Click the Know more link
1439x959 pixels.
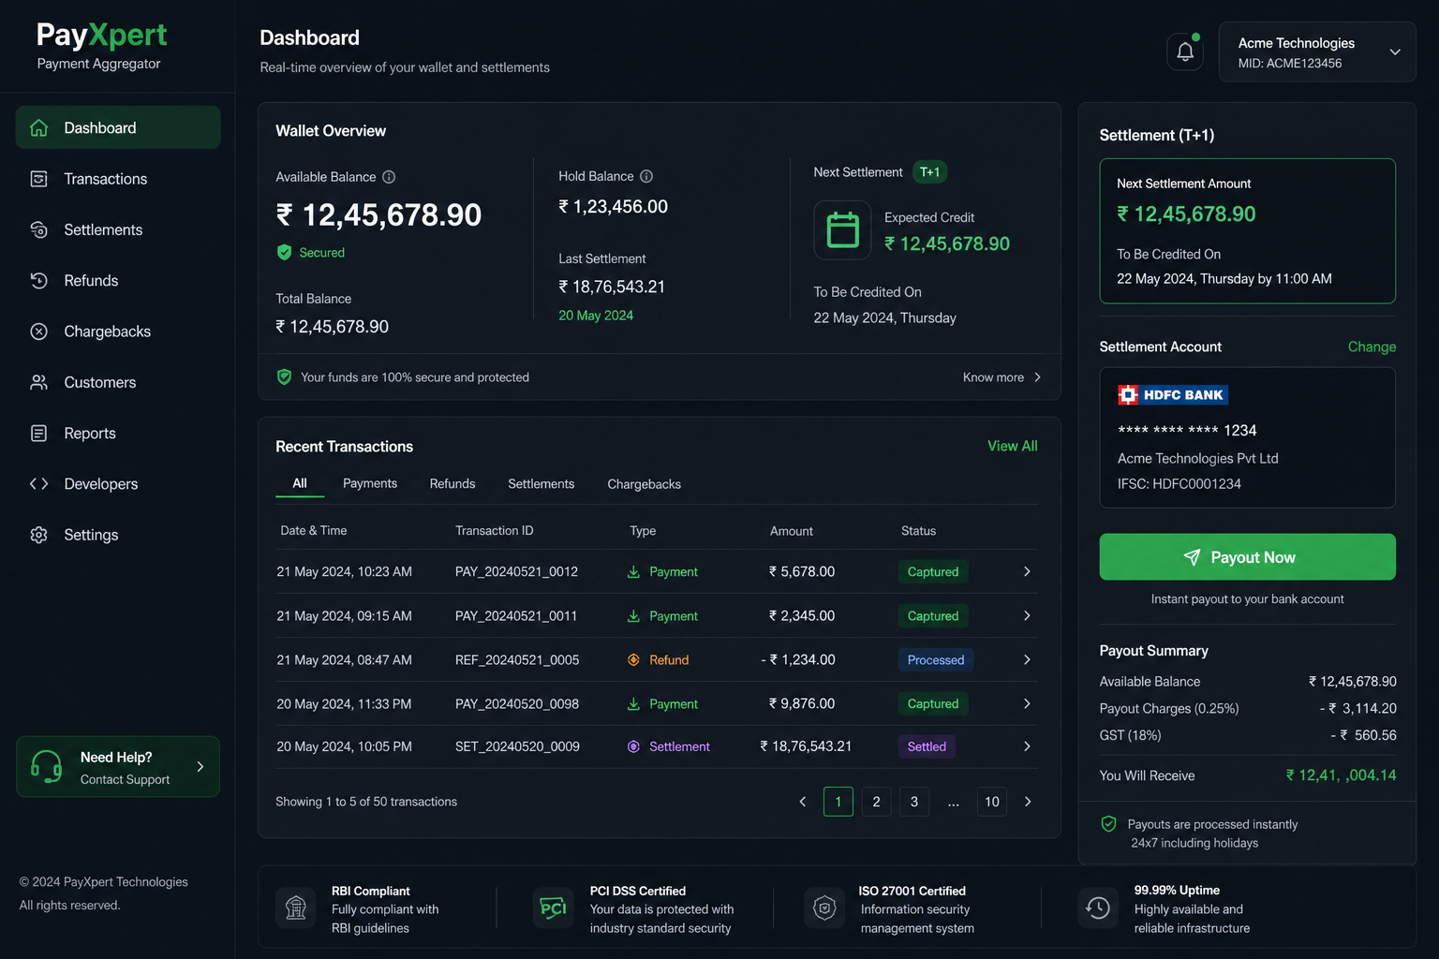point(1001,377)
